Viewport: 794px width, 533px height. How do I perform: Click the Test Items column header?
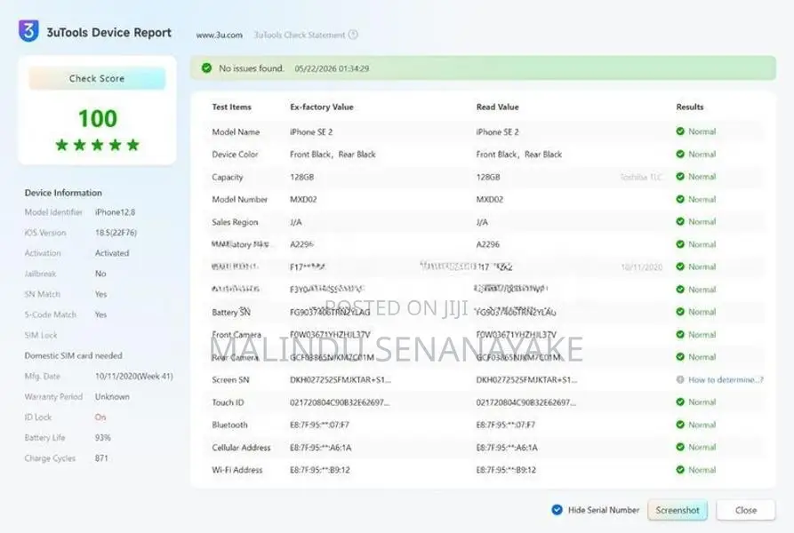[x=231, y=107]
